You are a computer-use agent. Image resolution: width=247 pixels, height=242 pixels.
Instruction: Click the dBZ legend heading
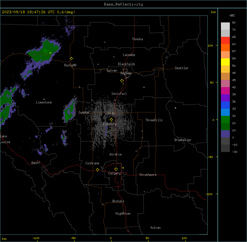pos(232,16)
